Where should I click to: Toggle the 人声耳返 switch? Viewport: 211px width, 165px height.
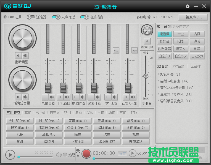point(56,17)
